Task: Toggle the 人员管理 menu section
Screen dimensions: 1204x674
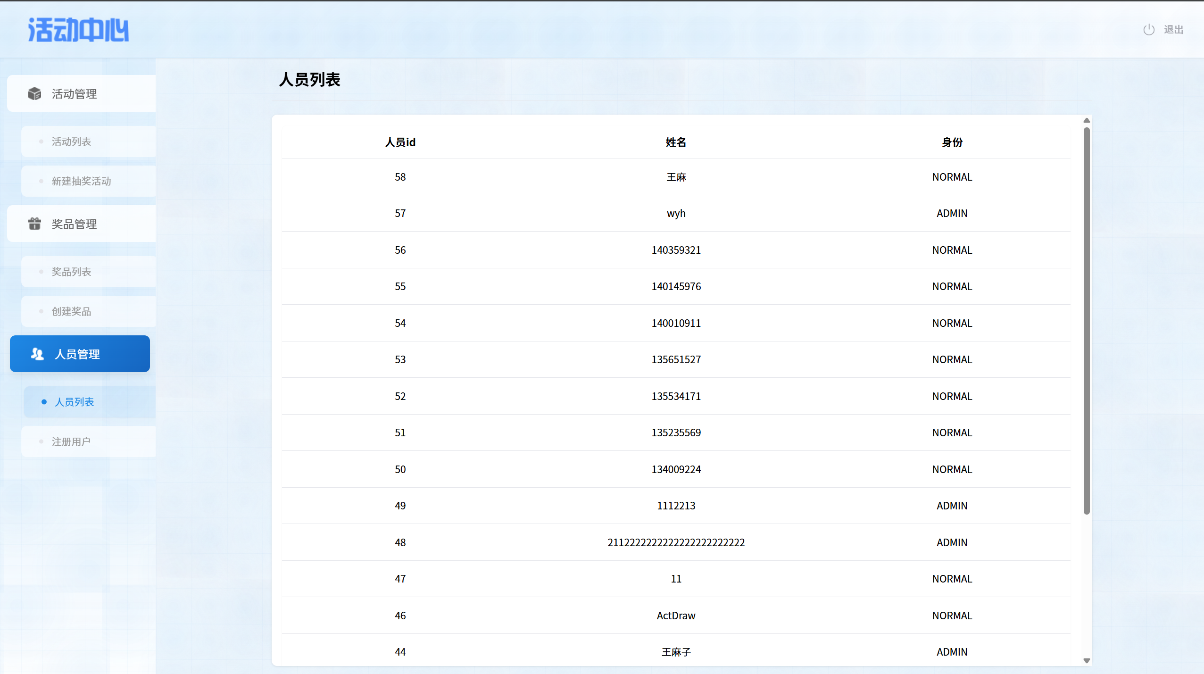Action: (x=77, y=354)
